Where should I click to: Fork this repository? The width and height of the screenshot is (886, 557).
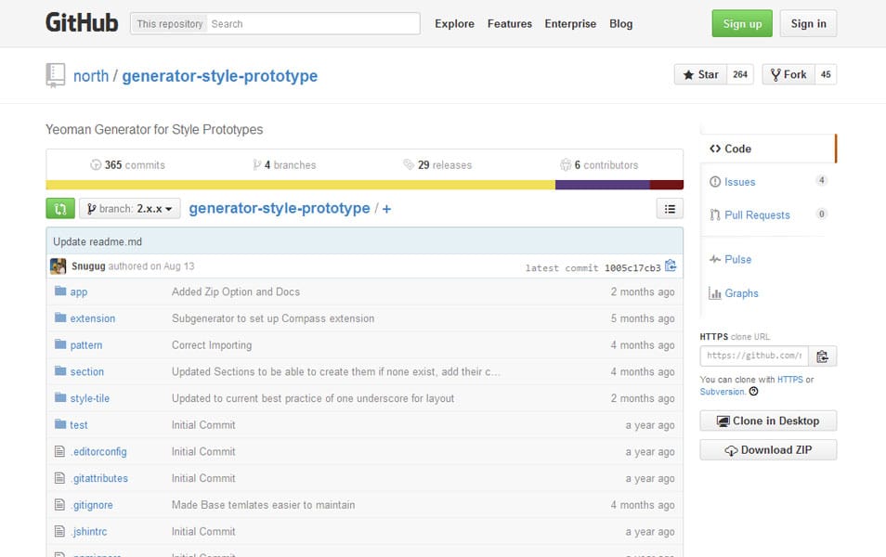[x=788, y=74]
